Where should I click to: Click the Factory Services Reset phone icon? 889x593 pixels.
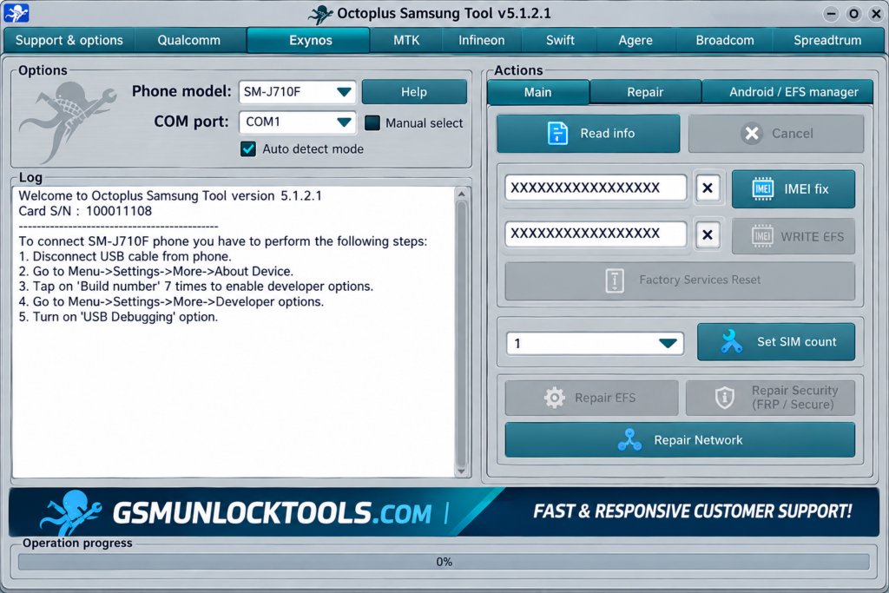[615, 280]
